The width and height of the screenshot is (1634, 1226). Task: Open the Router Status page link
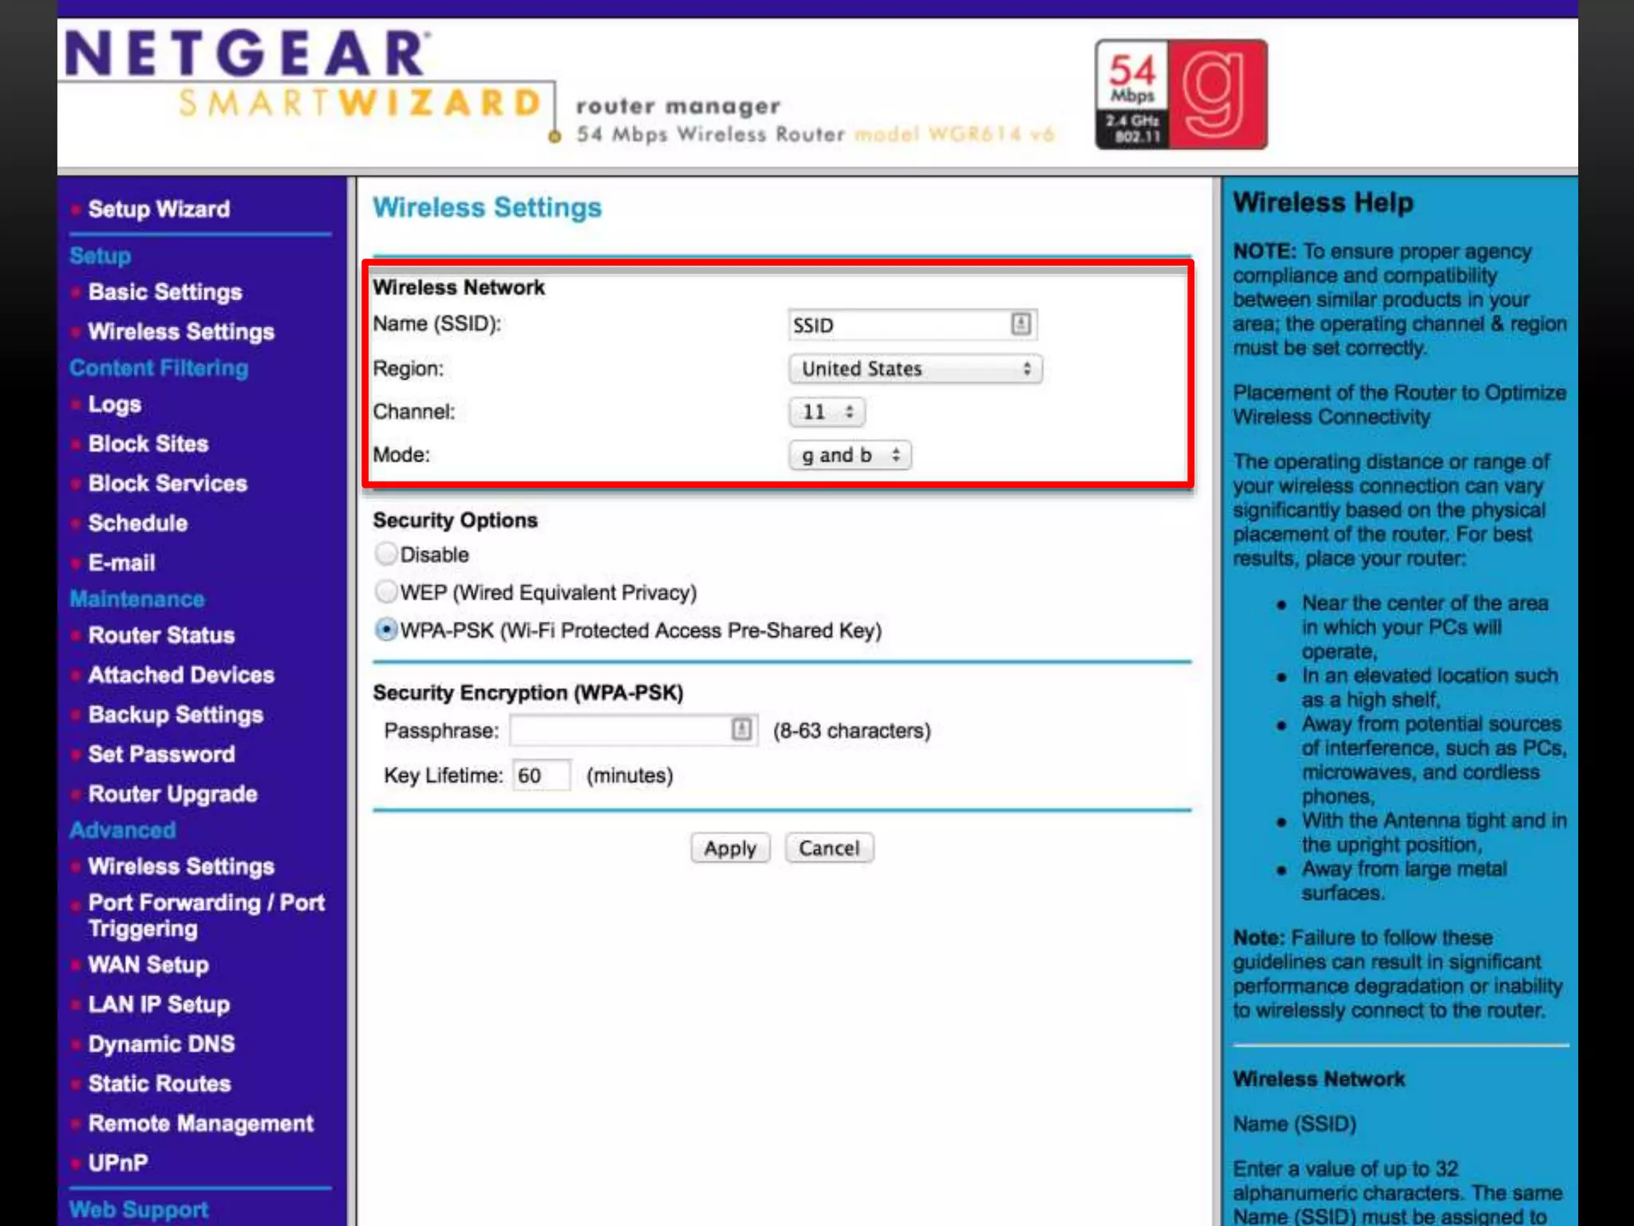pos(161,635)
